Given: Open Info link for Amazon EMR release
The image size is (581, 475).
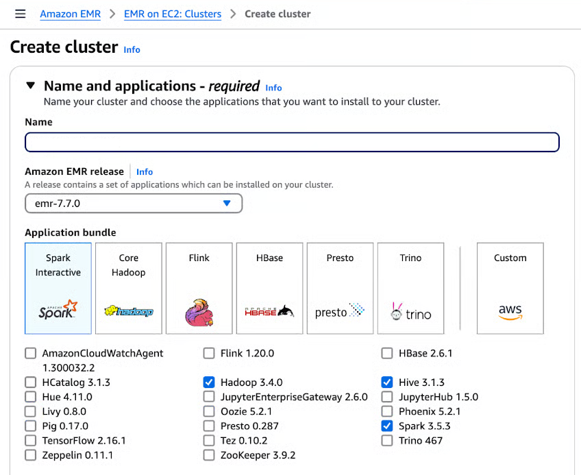Looking at the screenshot, I should coord(145,171).
